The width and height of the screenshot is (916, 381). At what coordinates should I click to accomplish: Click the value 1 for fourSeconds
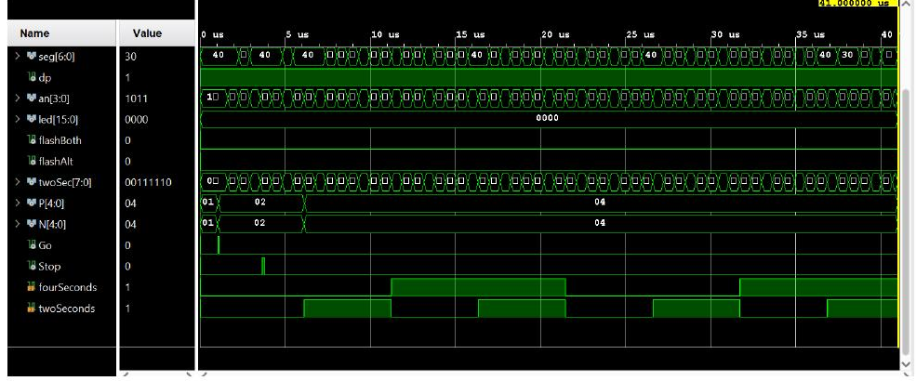pos(127,288)
